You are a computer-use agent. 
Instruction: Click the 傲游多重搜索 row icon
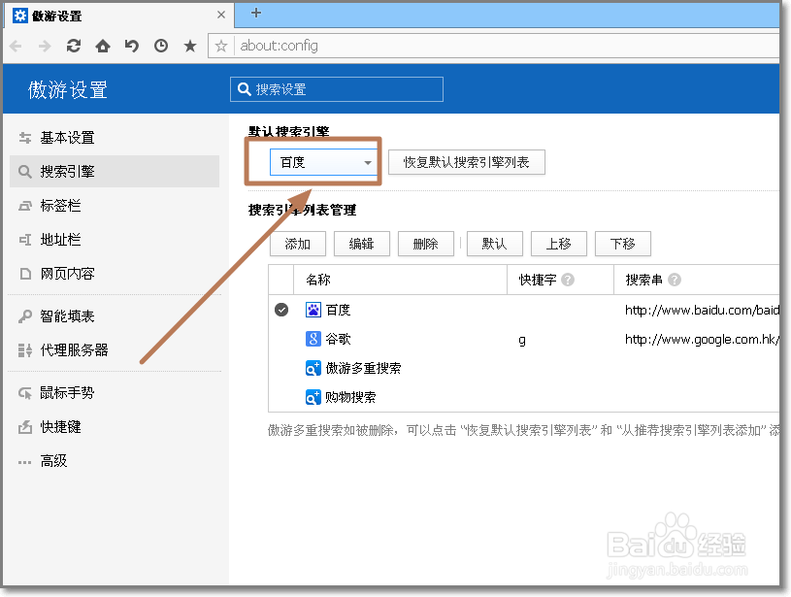pos(313,368)
